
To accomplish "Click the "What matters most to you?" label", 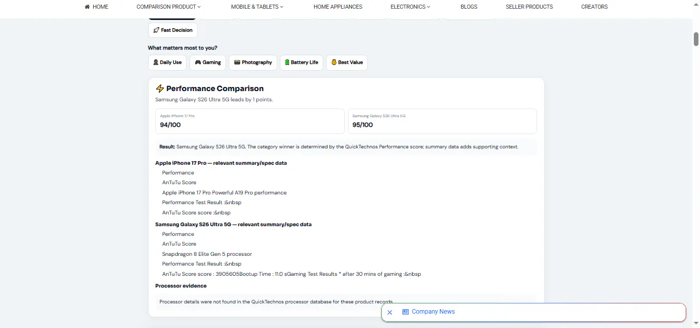I will click(182, 48).
